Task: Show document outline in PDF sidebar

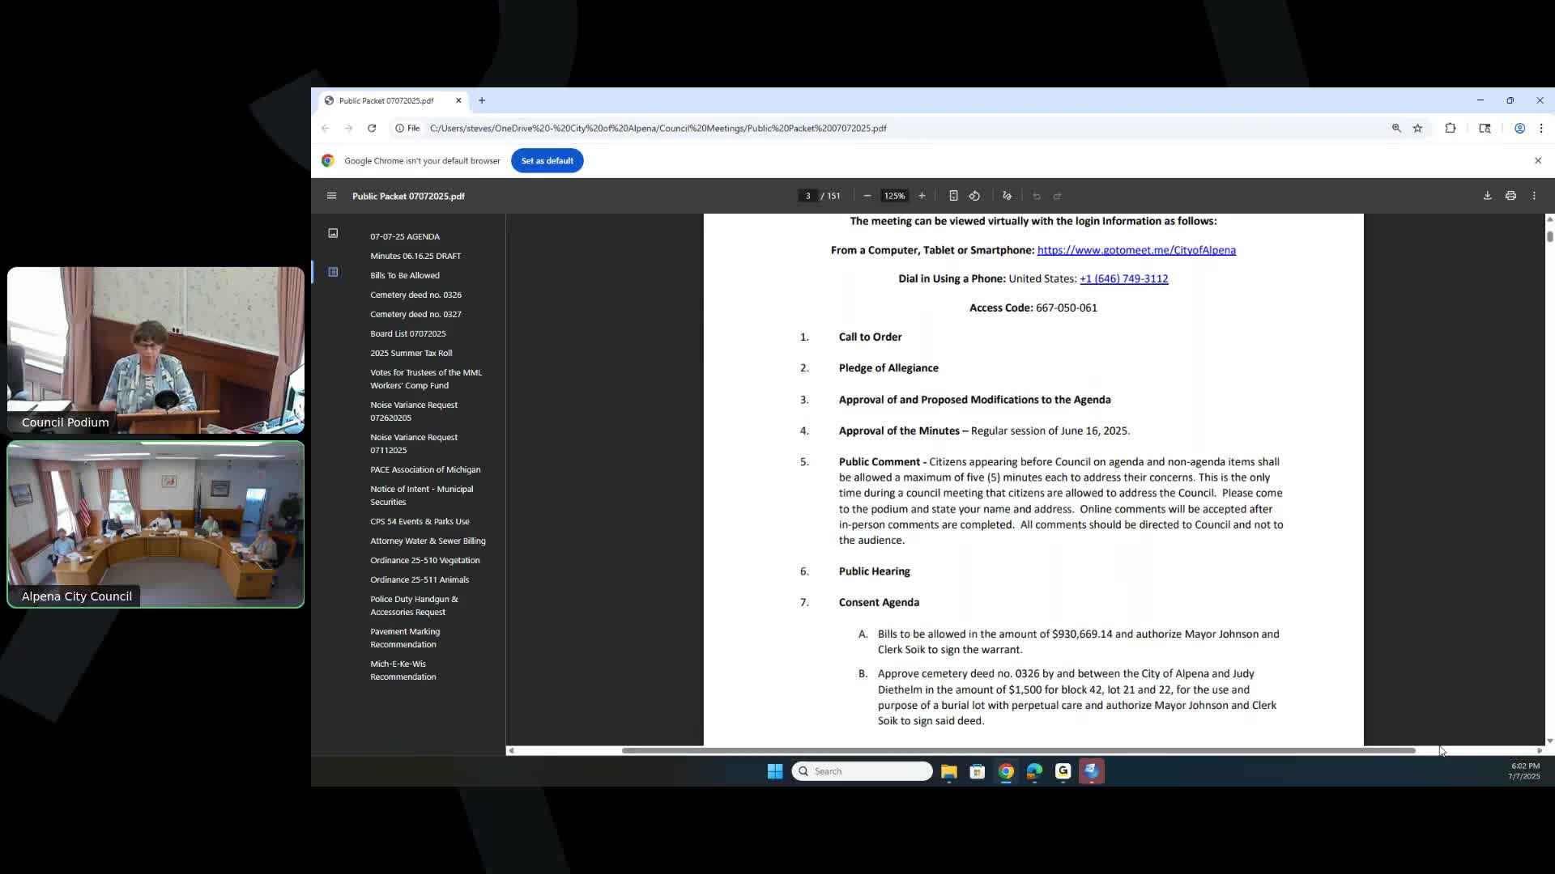Action: point(333,272)
